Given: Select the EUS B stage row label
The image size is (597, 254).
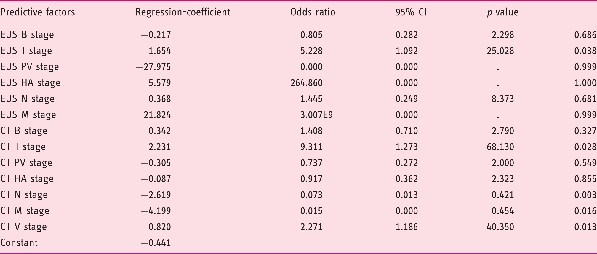Looking at the screenshot, I should [27, 35].
